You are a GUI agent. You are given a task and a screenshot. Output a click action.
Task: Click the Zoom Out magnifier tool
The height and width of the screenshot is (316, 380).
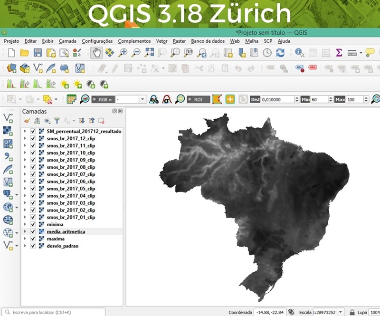136,53
